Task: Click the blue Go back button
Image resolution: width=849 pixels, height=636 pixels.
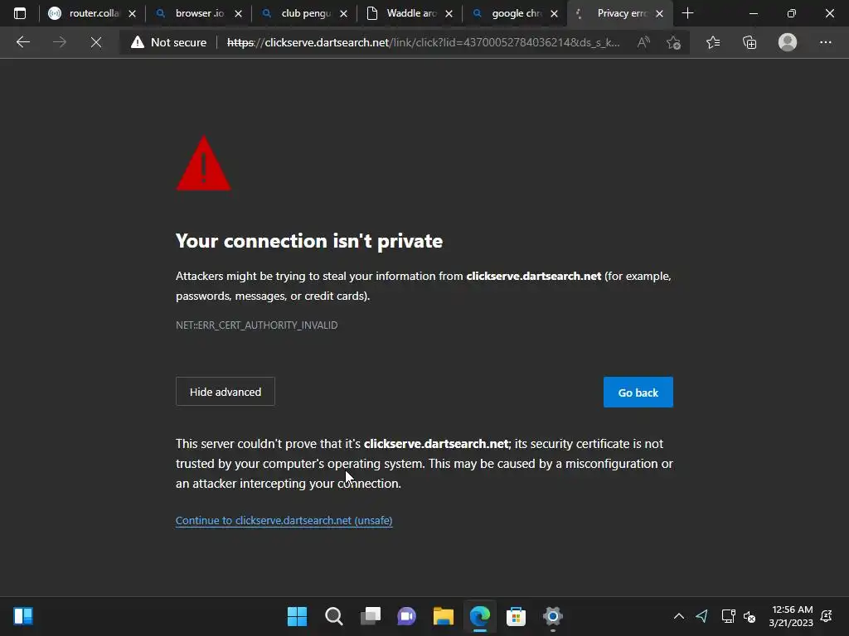Action: [638, 392]
